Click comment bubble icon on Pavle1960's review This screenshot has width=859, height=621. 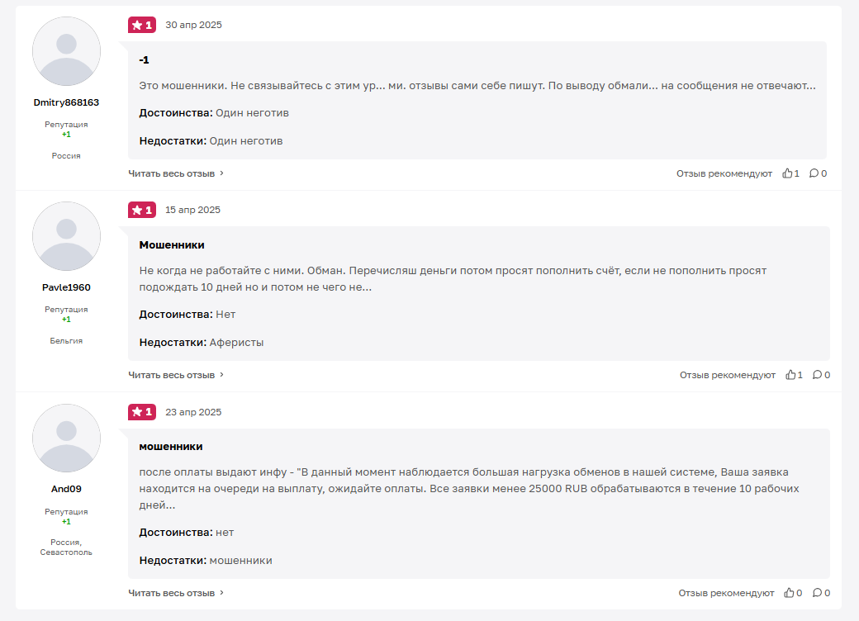click(818, 375)
